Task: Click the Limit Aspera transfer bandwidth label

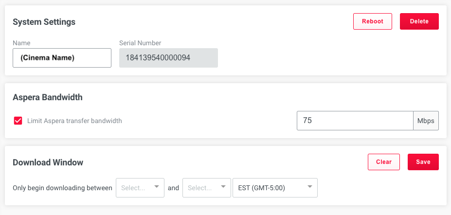Action: 74,121
